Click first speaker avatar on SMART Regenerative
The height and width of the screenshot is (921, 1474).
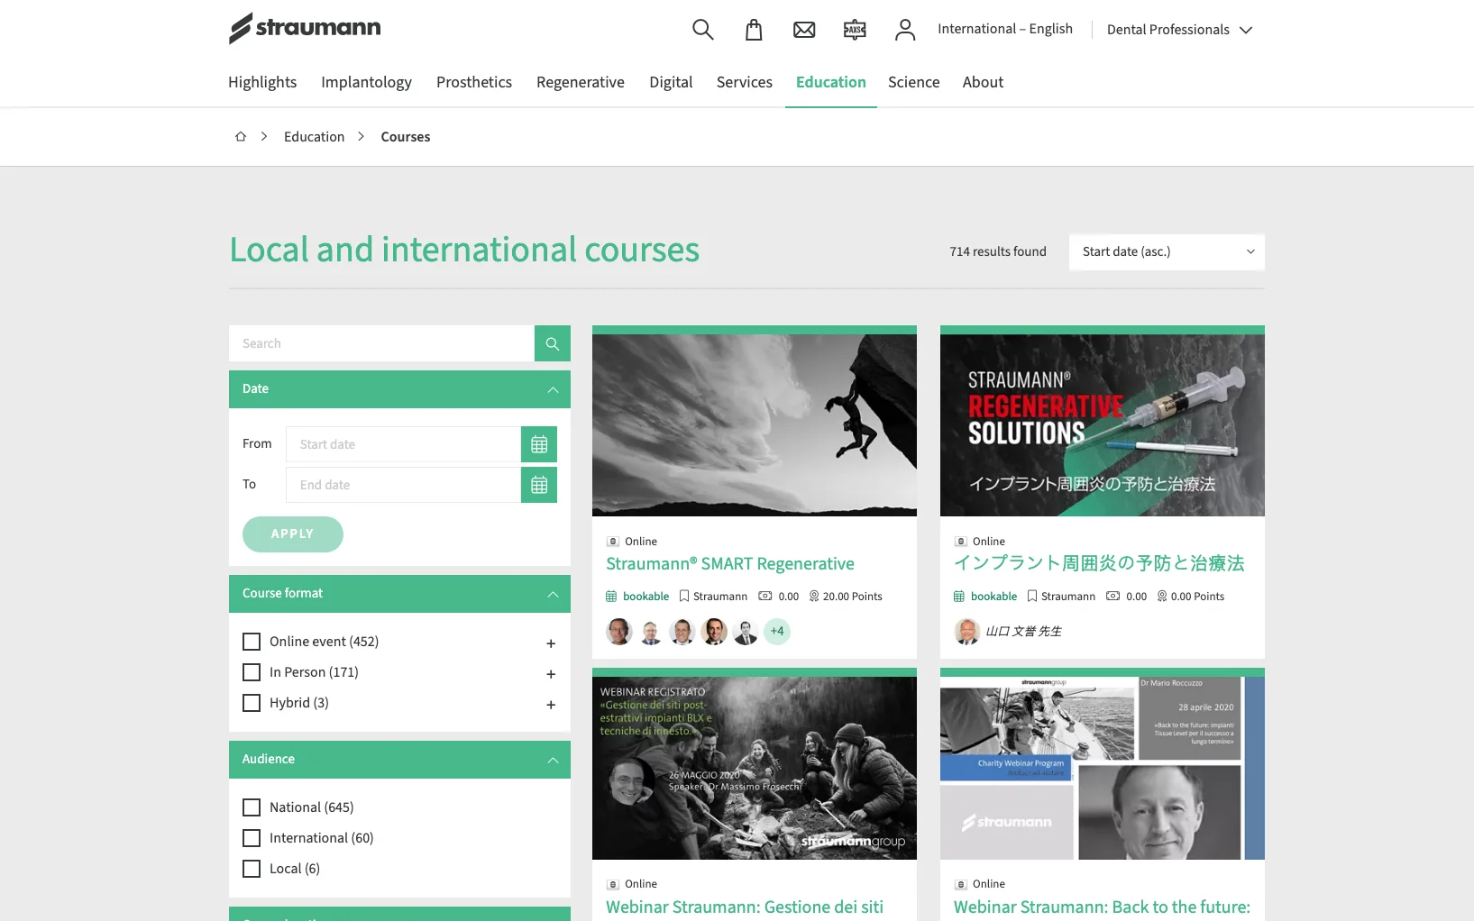[x=619, y=632]
